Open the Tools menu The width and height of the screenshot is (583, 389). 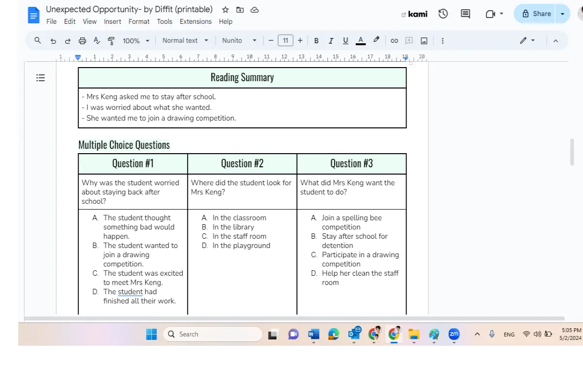click(x=165, y=21)
